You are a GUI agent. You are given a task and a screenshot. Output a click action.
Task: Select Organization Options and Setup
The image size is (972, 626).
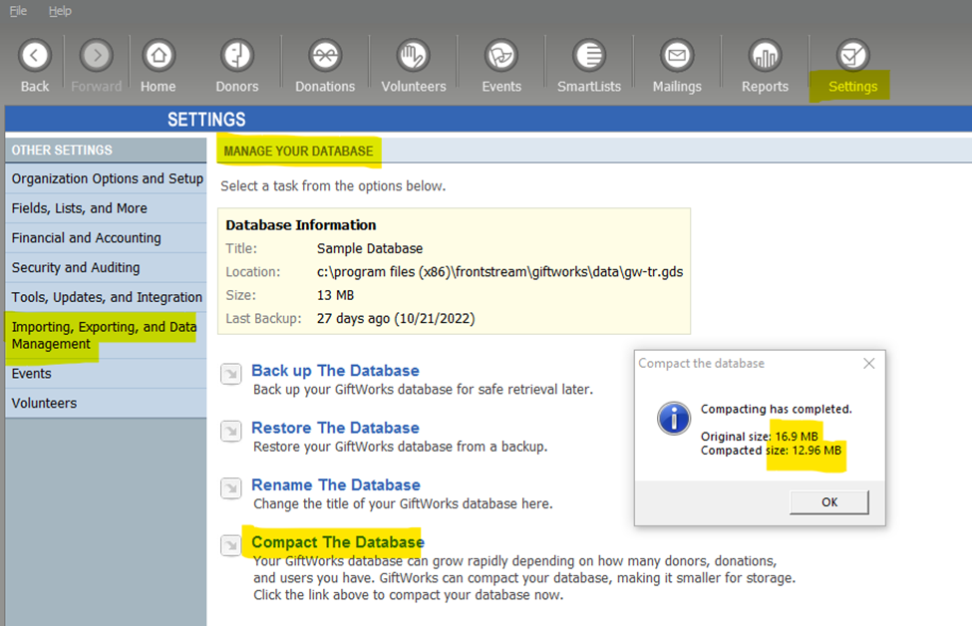106,178
